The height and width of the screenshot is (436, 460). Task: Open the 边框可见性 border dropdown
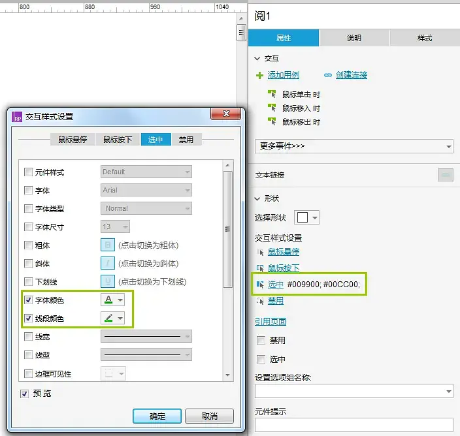113,373
